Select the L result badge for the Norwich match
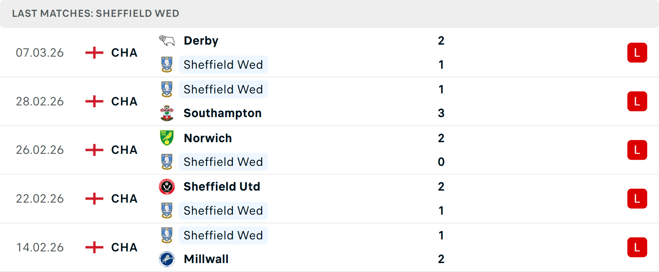This screenshot has height=272, width=659. click(x=637, y=150)
